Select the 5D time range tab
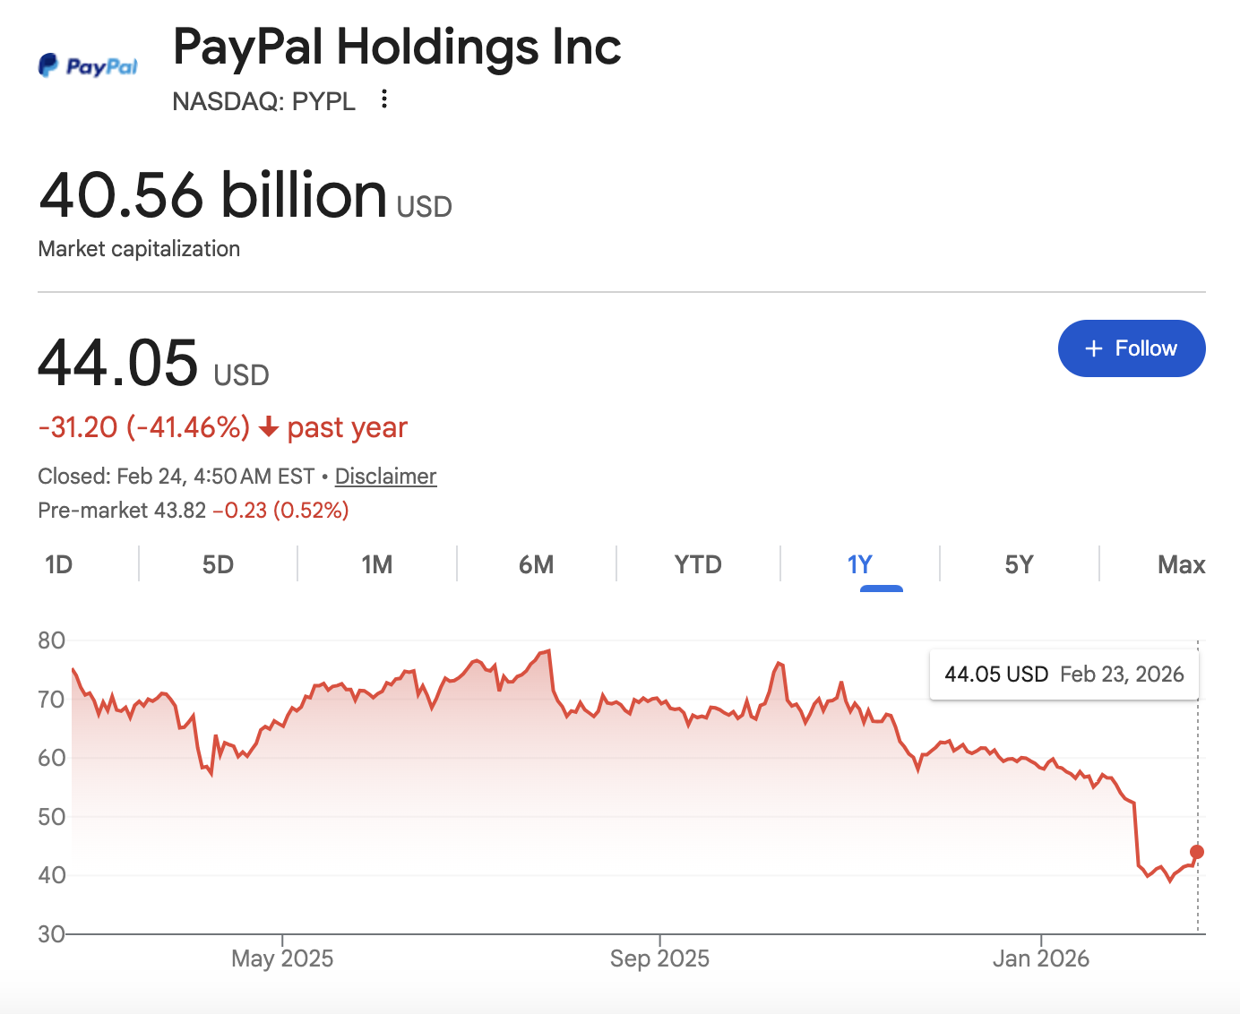This screenshot has width=1240, height=1014. (x=218, y=564)
